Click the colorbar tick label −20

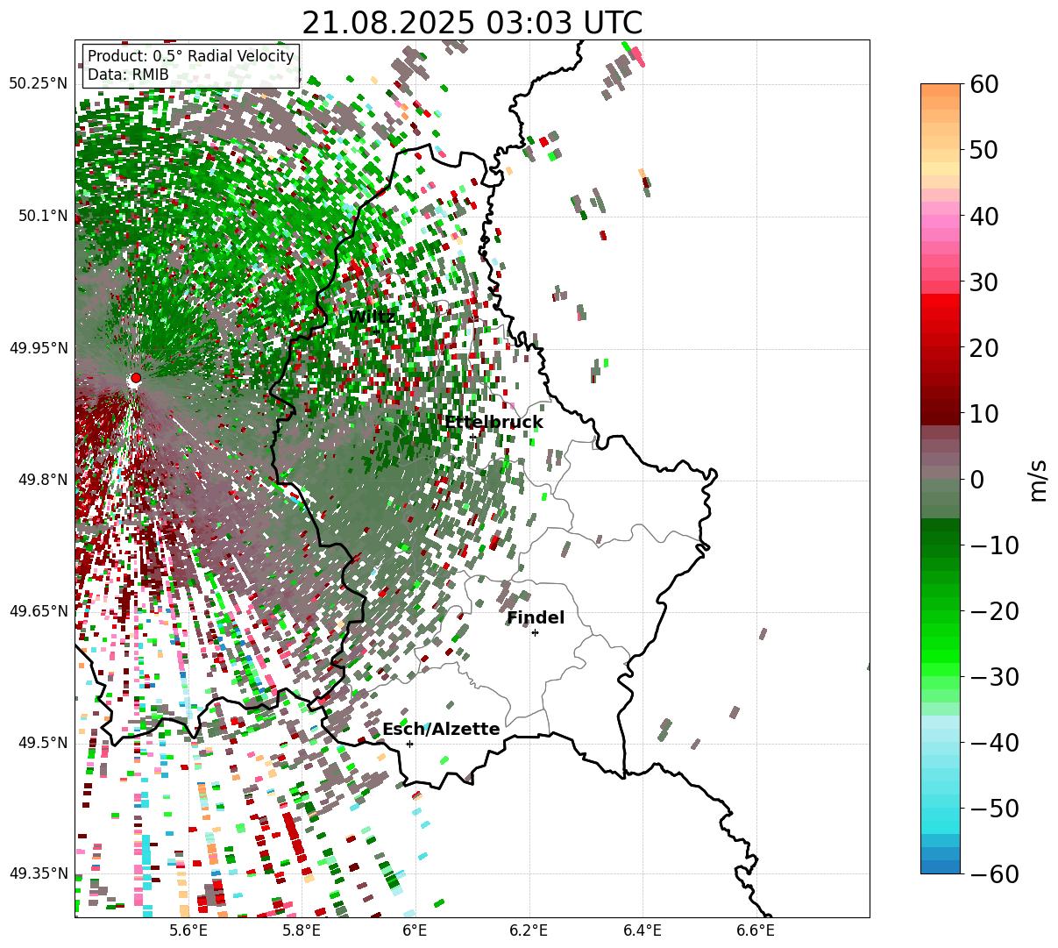(993, 611)
